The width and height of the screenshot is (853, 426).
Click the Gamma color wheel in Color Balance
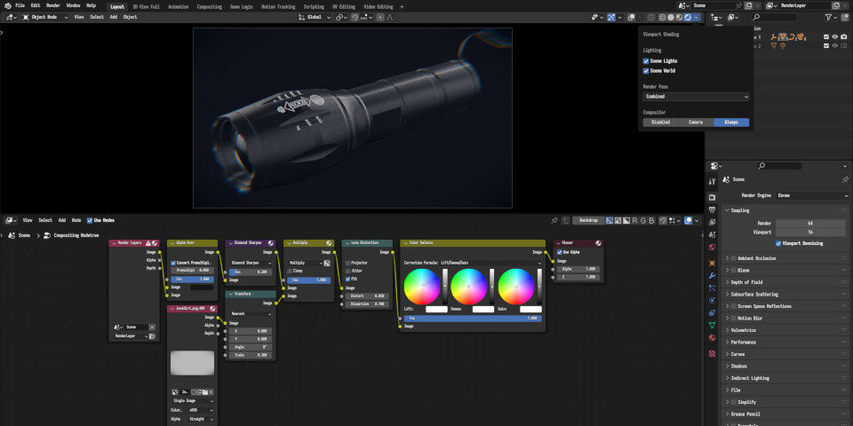click(468, 286)
